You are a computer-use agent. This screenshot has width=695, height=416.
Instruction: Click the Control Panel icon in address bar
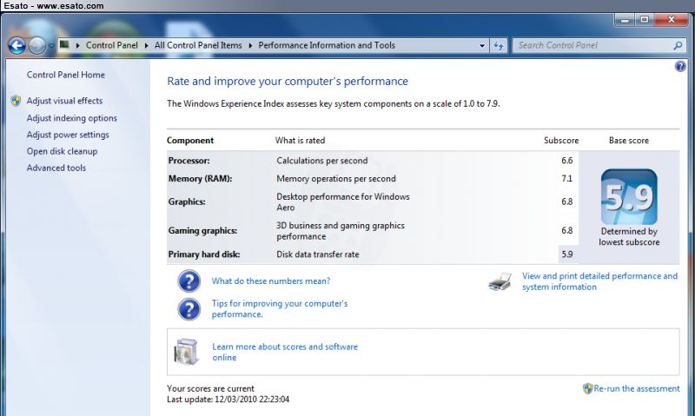(x=64, y=45)
